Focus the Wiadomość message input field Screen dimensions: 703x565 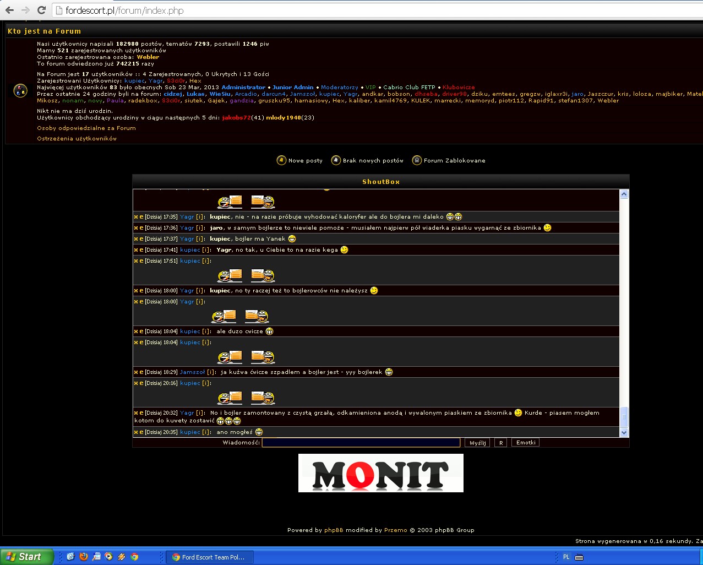[361, 443]
